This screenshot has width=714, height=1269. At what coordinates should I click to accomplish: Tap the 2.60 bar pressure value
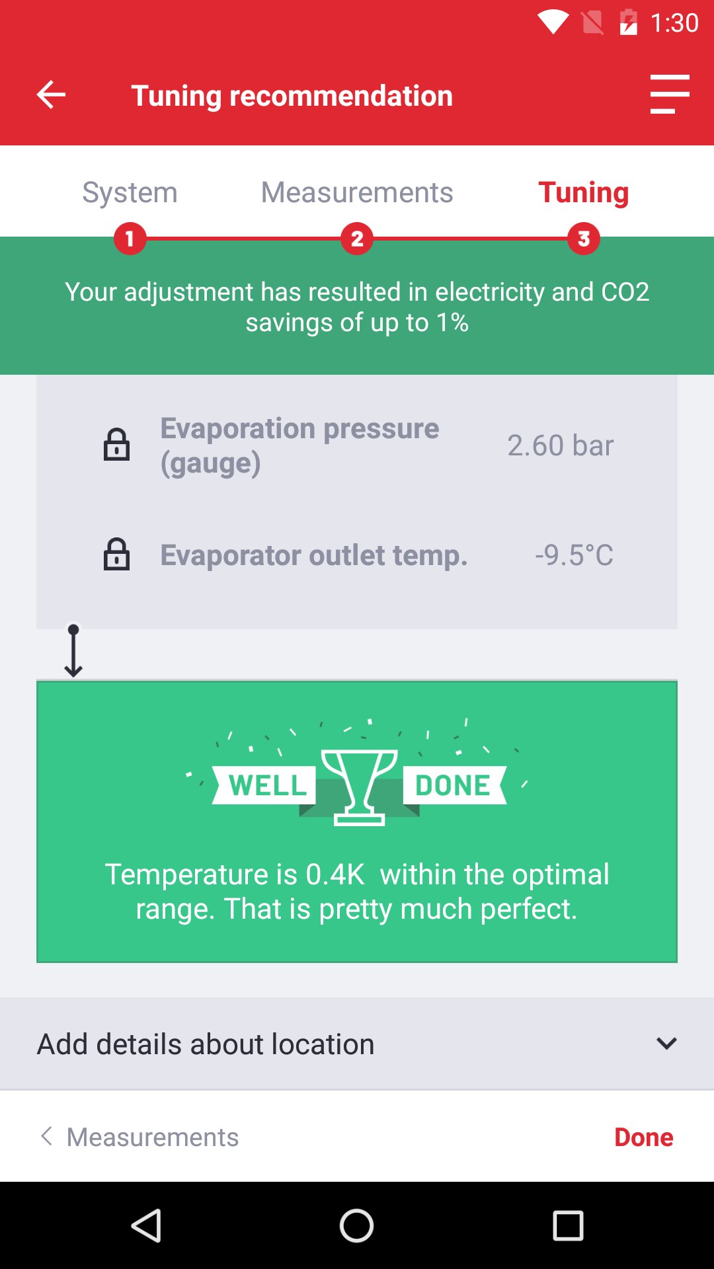tap(561, 445)
